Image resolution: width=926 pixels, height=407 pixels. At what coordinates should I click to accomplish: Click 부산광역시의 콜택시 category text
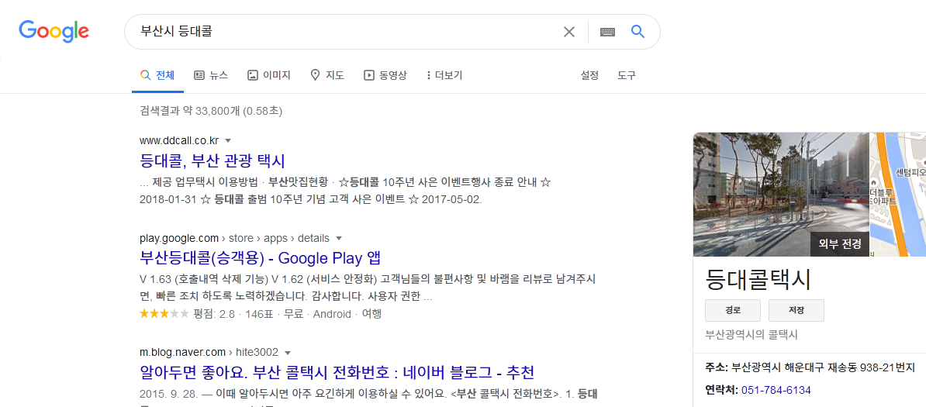click(x=752, y=335)
